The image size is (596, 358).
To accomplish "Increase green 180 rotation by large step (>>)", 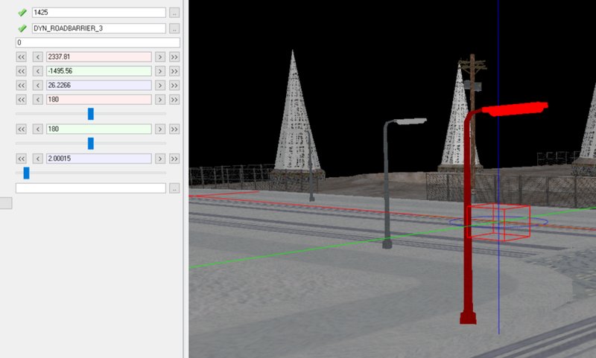I will 174,129.
